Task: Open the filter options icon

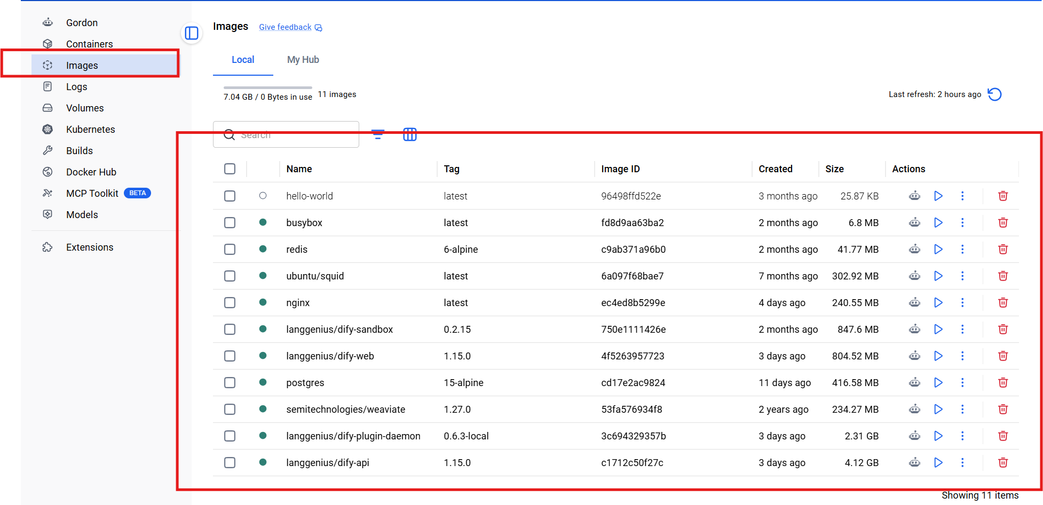Action: 378,134
